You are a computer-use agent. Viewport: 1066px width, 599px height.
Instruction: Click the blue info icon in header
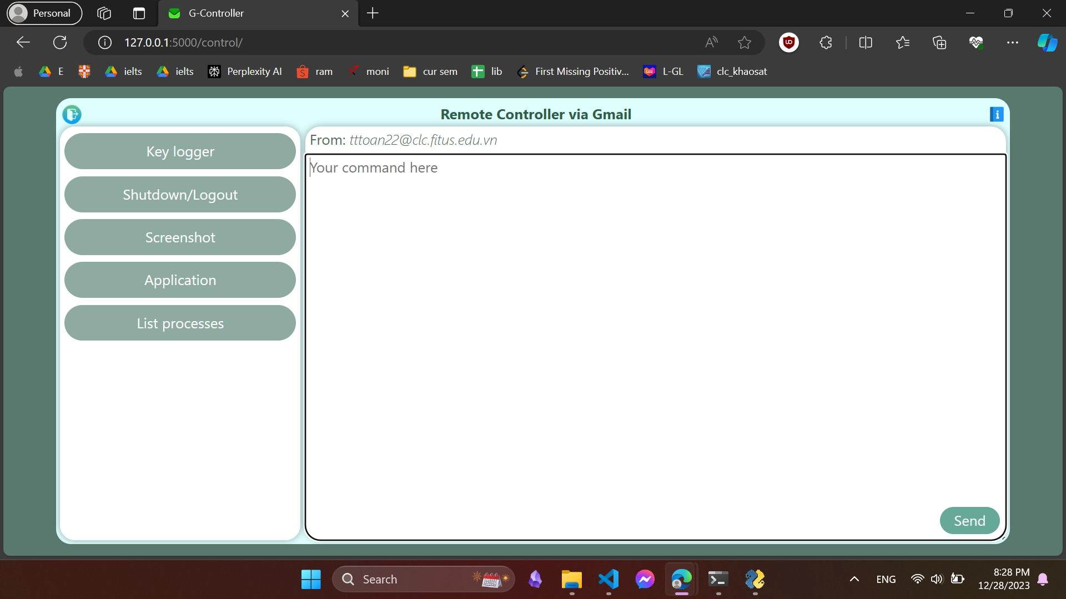click(x=997, y=114)
